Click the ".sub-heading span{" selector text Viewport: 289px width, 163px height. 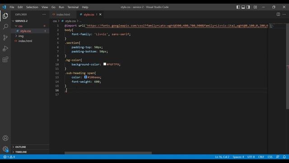point(80,73)
